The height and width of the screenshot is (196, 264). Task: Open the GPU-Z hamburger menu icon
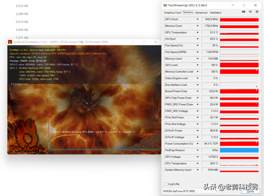[257, 12]
